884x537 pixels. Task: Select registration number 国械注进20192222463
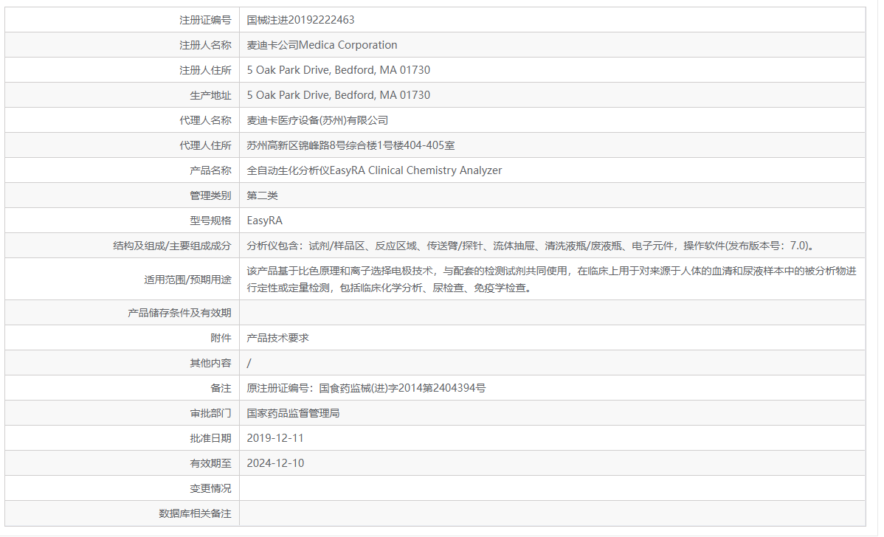click(x=300, y=20)
